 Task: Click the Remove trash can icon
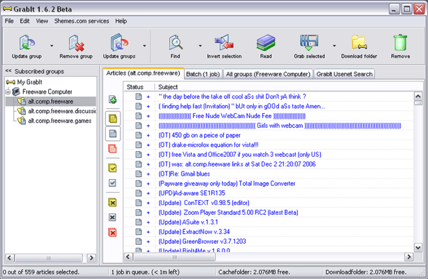point(400,42)
